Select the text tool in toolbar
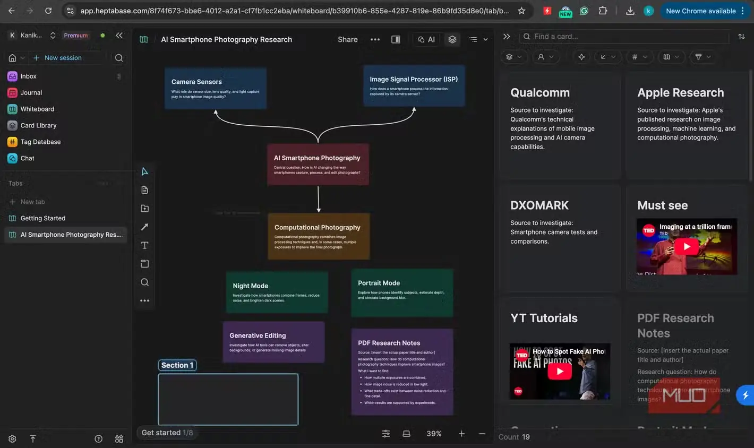This screenshot has width=754, height=448. pyautogui.click(x=144, y=245)
